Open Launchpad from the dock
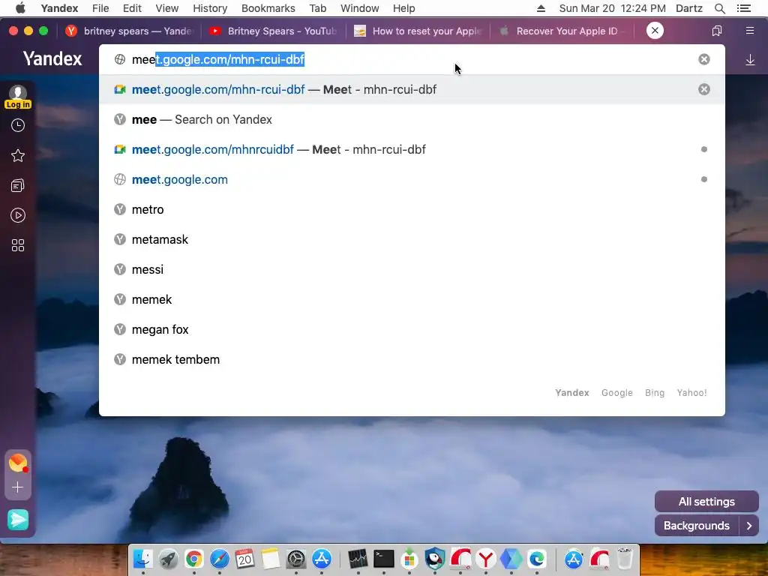The height and width of the screenshot is (576, 768). click(168, 558)
